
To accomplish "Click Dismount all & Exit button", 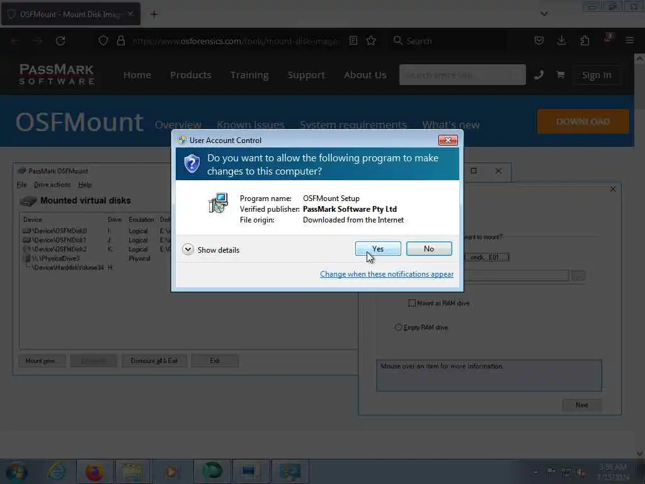I will tap(154, 360).
